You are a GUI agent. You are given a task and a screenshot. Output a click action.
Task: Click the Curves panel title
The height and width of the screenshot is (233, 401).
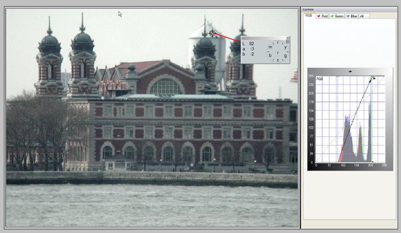(308, 9)
